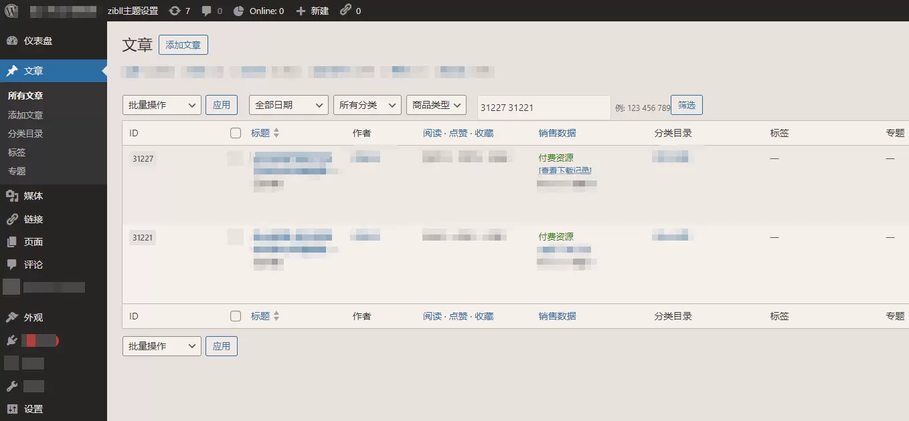Open the top 批量操作 dropdown
The width and height of the screenshot is (909, 421).
click(x=162, y=105)
